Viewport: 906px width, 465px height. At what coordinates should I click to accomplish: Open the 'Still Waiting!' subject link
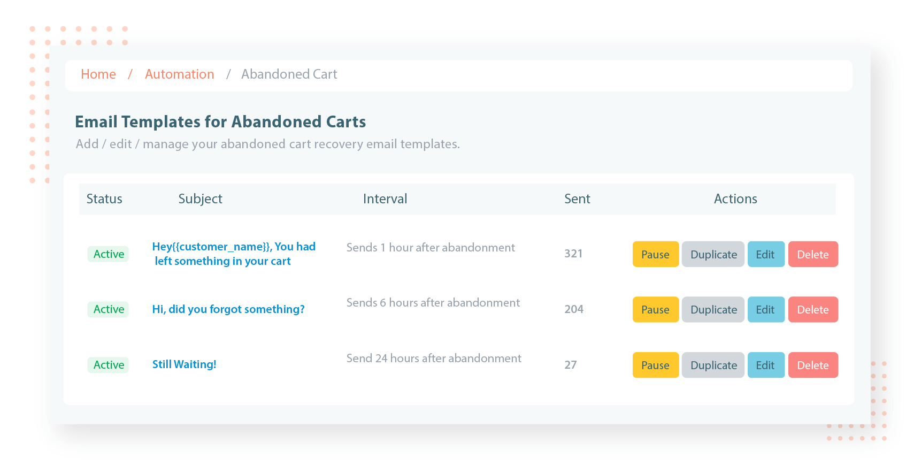pos(185,364)
